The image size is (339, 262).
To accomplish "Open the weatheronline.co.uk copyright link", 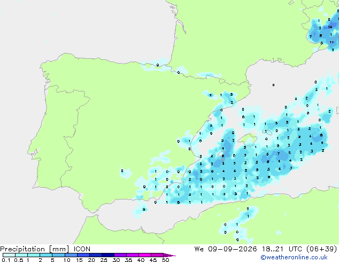I will (x=294, y=257).
